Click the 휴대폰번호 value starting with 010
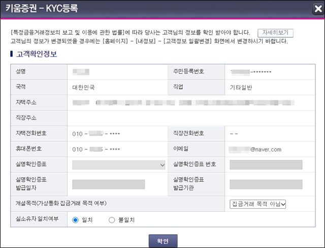This screenshot has width=325, height=248. 96,149
